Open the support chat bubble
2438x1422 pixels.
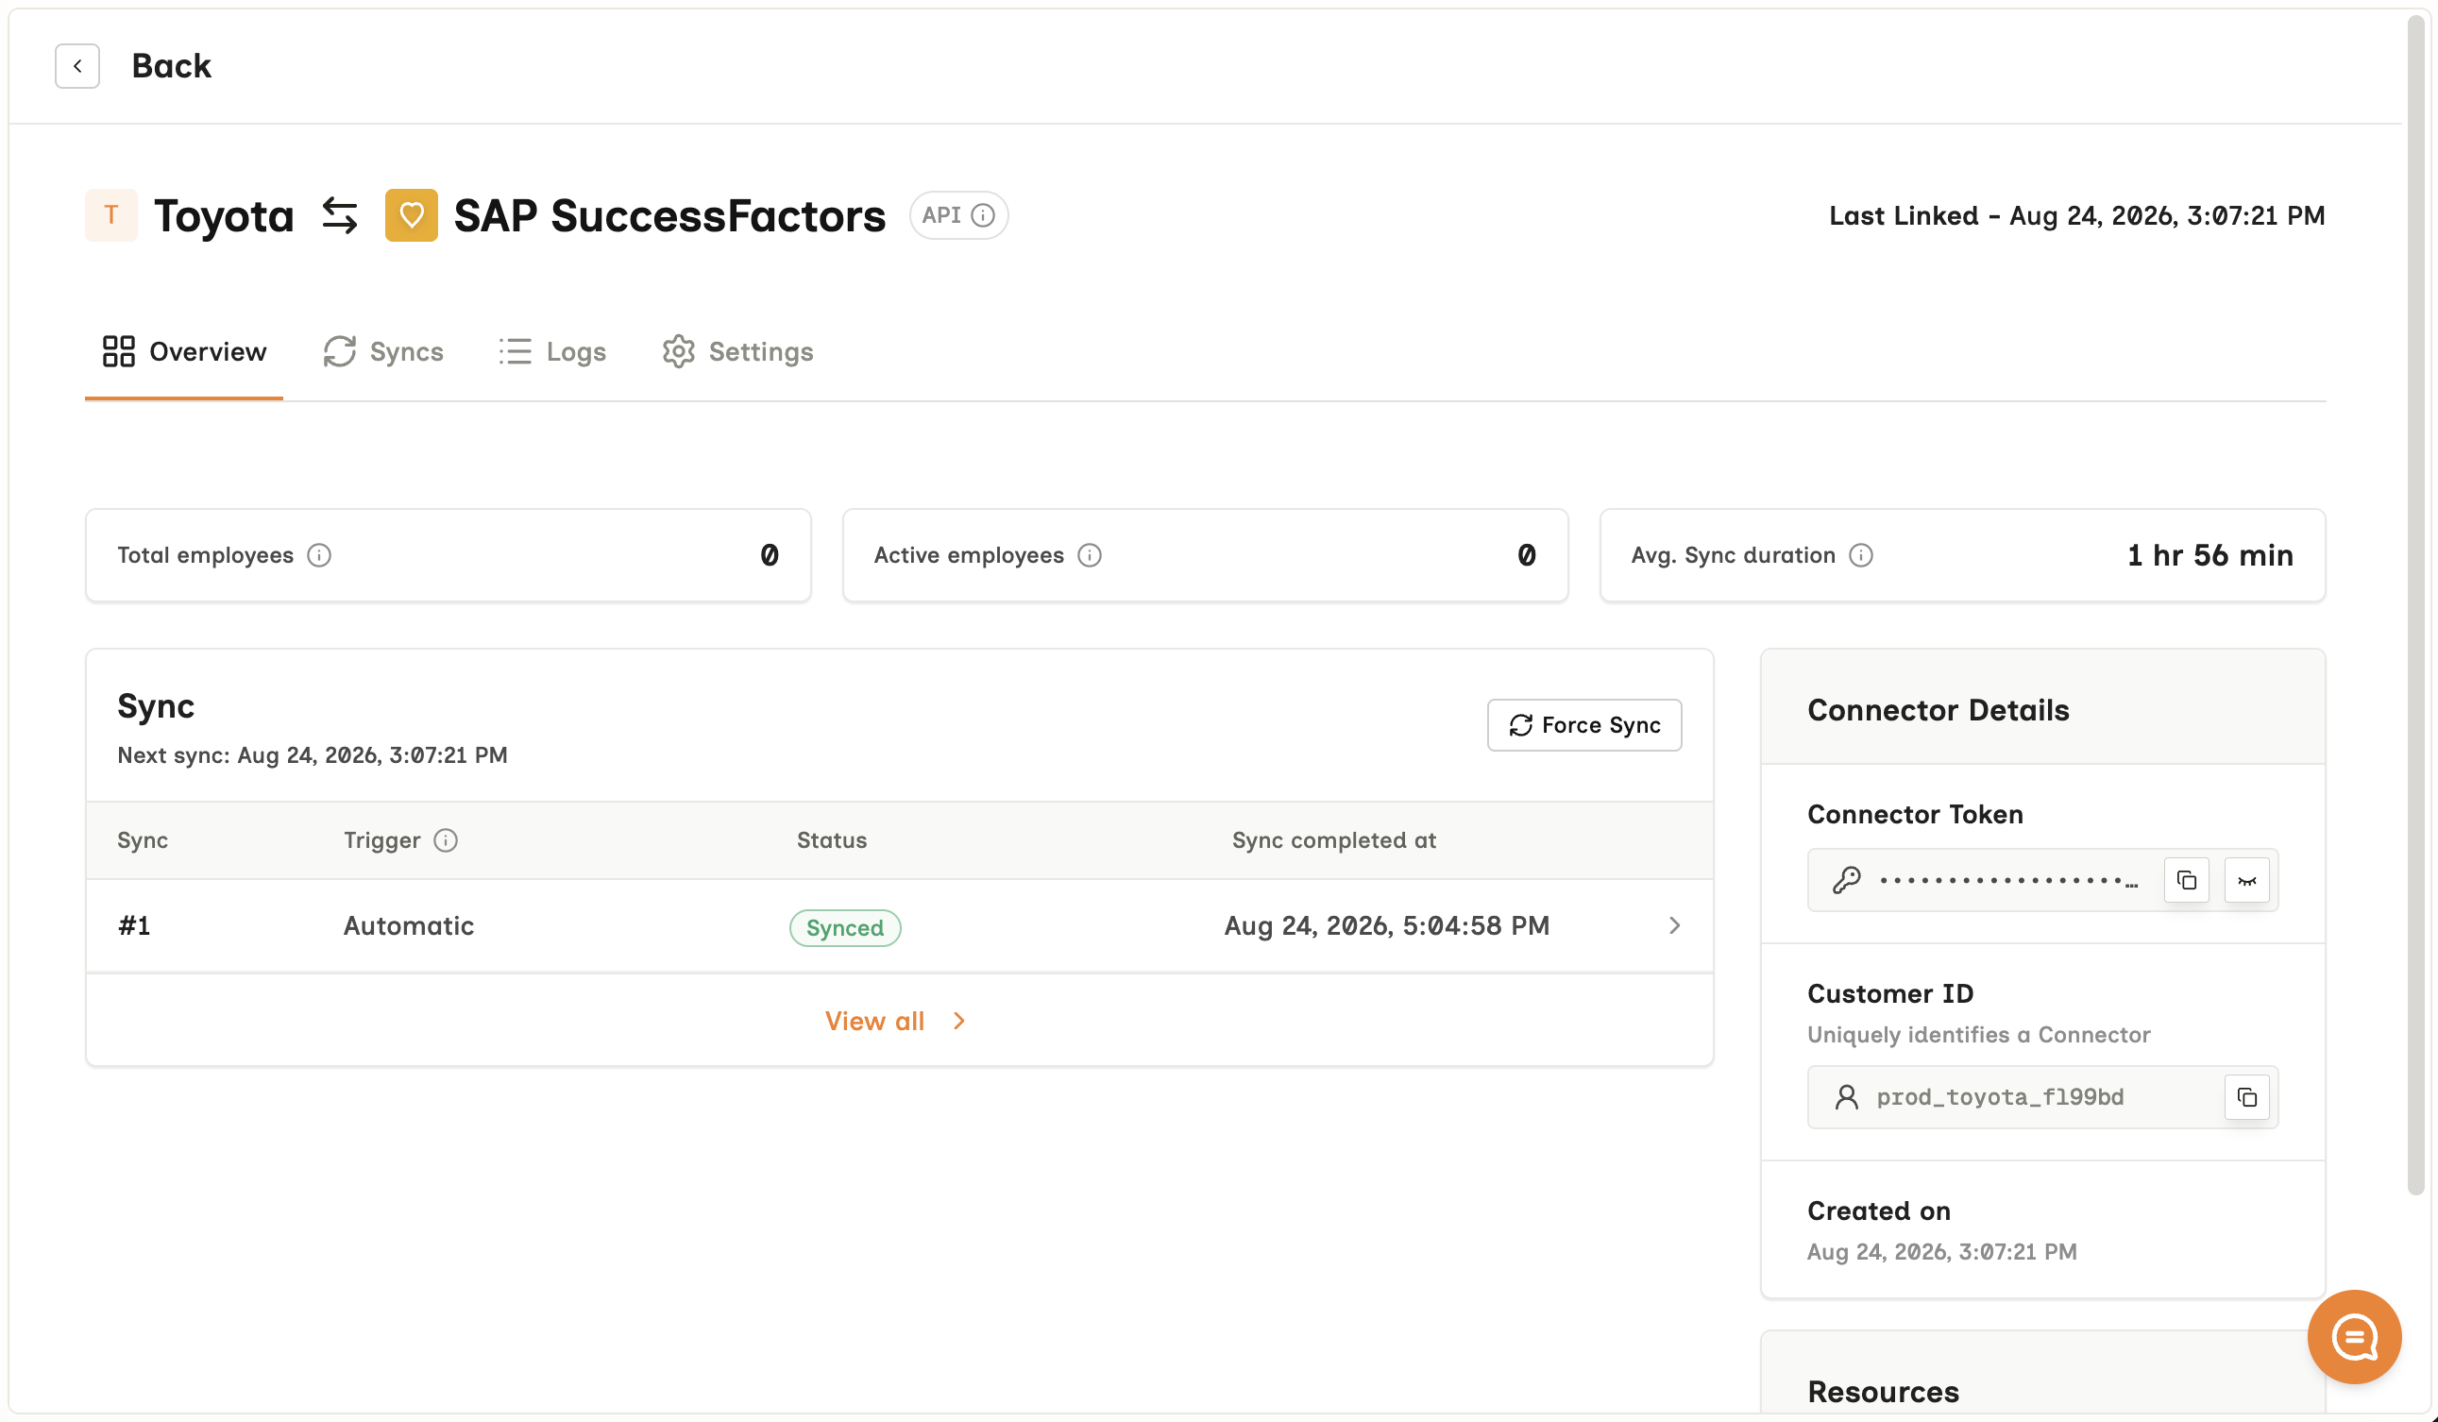point(2354,1337)
